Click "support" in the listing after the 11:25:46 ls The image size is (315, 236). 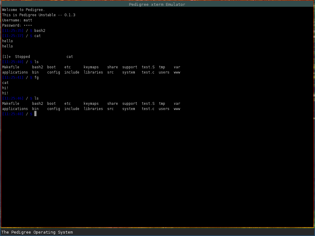point(130,104)
